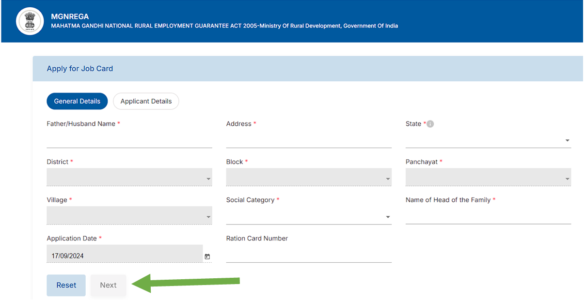Screen dimensions: 585x301
Task: Open the District dropdown
Action: (129, 177)
